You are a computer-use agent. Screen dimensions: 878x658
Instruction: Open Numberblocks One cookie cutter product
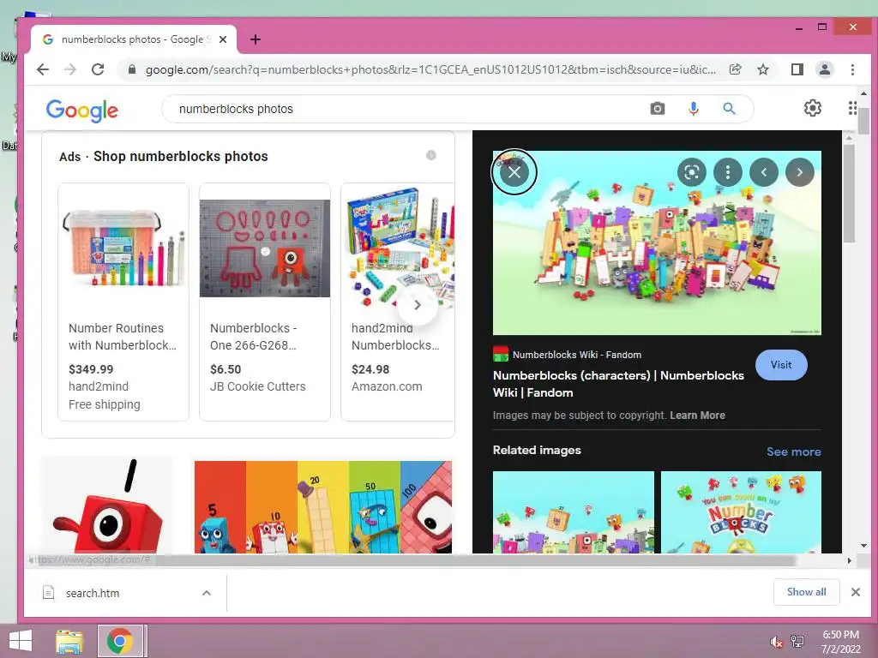[265, 302]
